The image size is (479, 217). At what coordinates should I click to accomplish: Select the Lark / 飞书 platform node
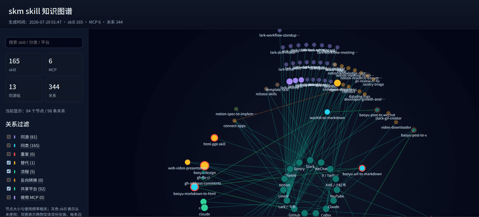pyautogui.click(x=287, y=201)
